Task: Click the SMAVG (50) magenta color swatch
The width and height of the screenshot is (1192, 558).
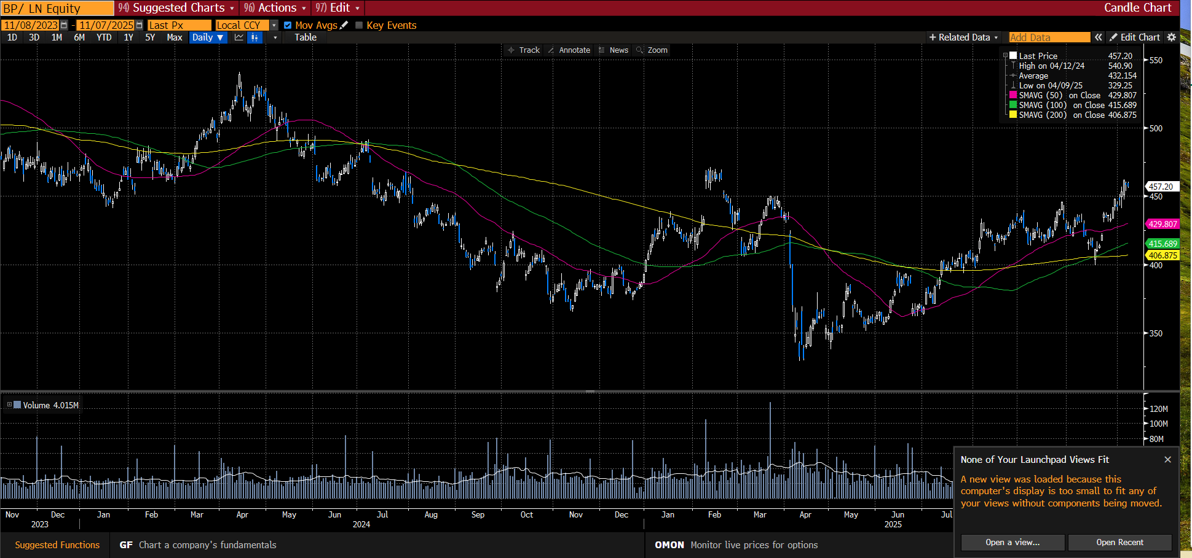Action: click(x=1013, y=95)
